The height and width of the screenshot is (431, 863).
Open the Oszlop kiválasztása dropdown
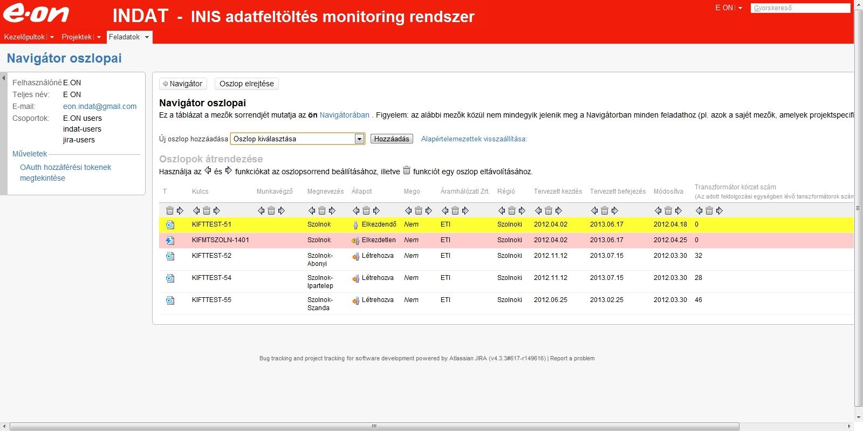coord(298,139)
